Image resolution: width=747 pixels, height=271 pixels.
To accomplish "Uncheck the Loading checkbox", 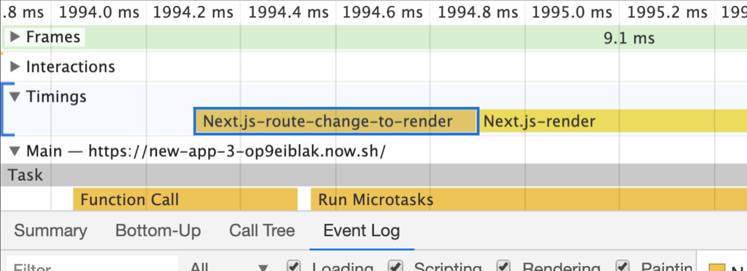I will click(293, 266).
